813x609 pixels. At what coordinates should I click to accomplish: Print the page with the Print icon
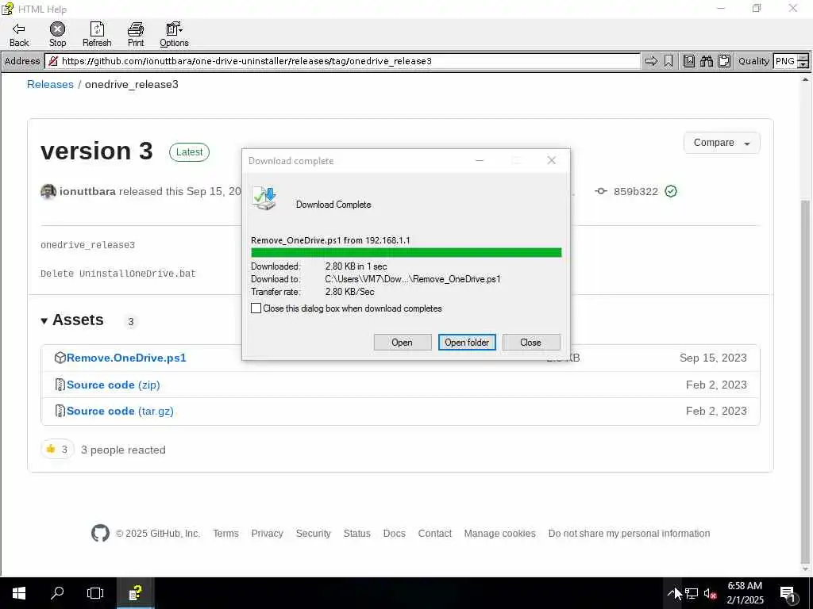tap(136, 35)
